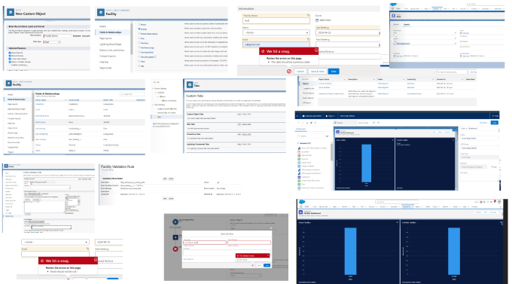Click the Salesforce cloud logo above Facility Dashboard

pyautogui.click(x=302, y=202)
